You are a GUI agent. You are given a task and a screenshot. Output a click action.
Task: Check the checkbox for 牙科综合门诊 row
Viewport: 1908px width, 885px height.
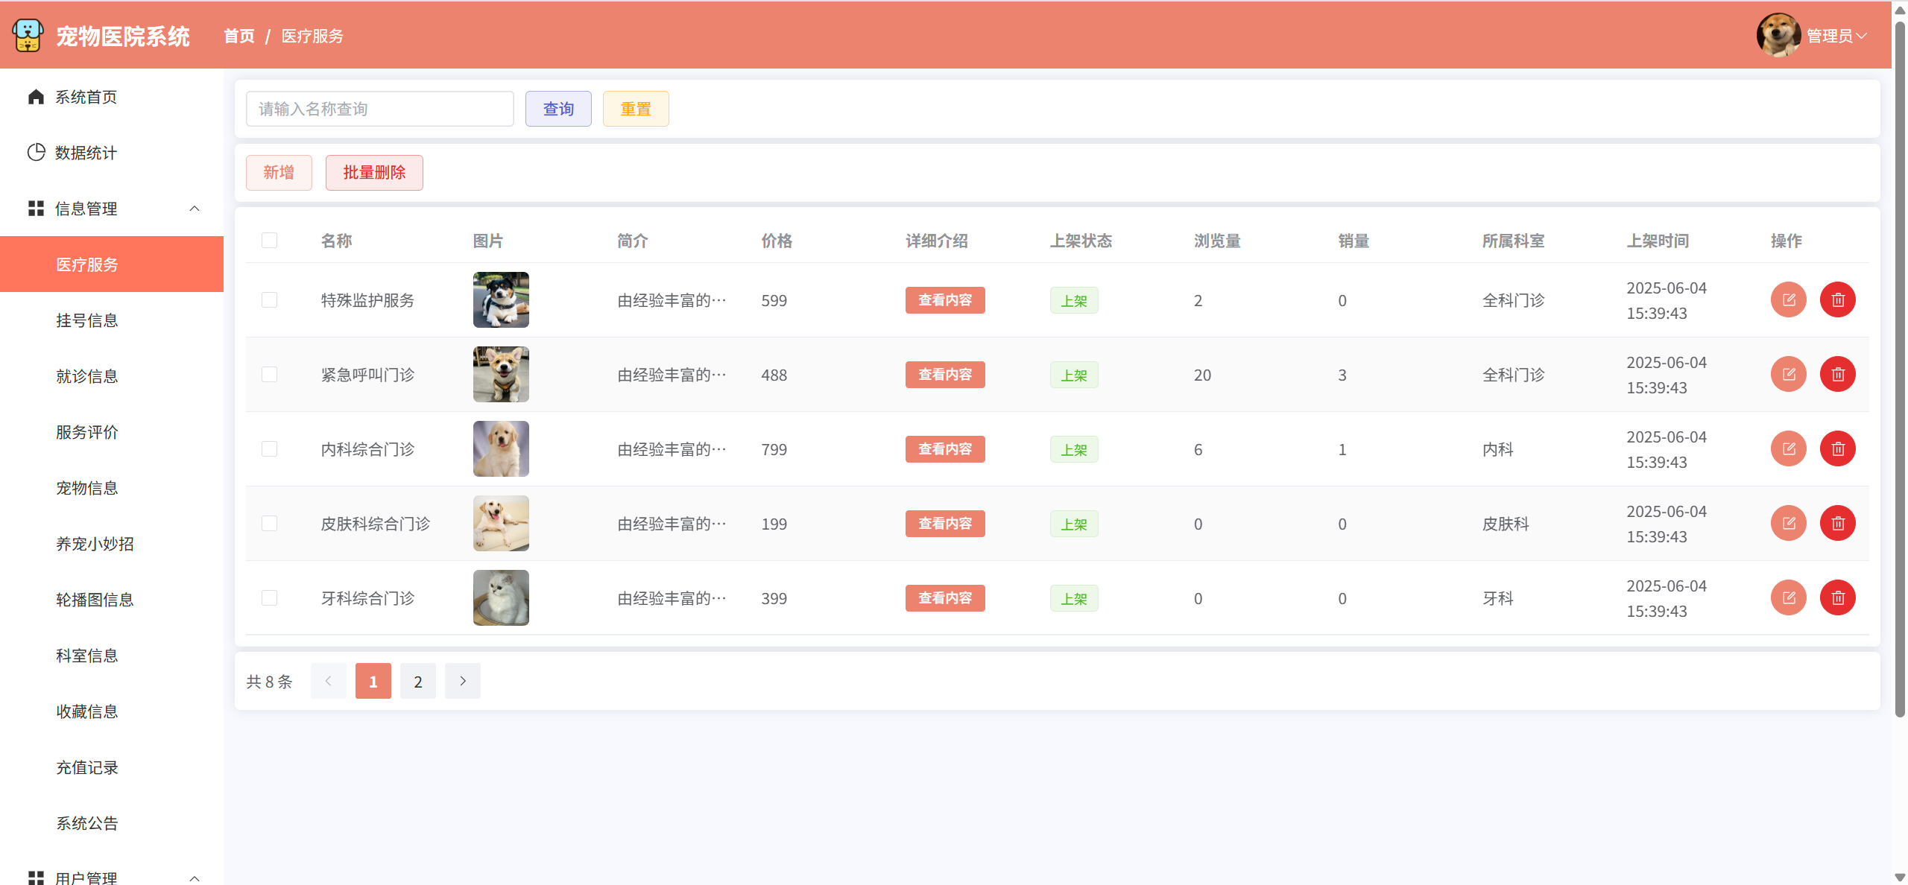(x=269, y=597)
